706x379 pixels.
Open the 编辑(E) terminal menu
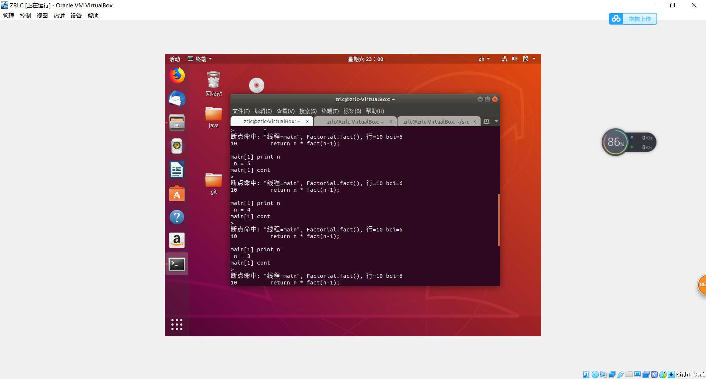(263, 111)
